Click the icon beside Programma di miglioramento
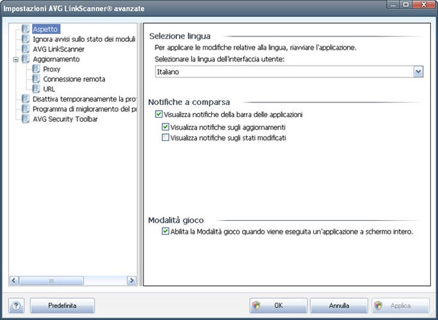Viewport: 438px width, 320px height. (x=25, y=109)
